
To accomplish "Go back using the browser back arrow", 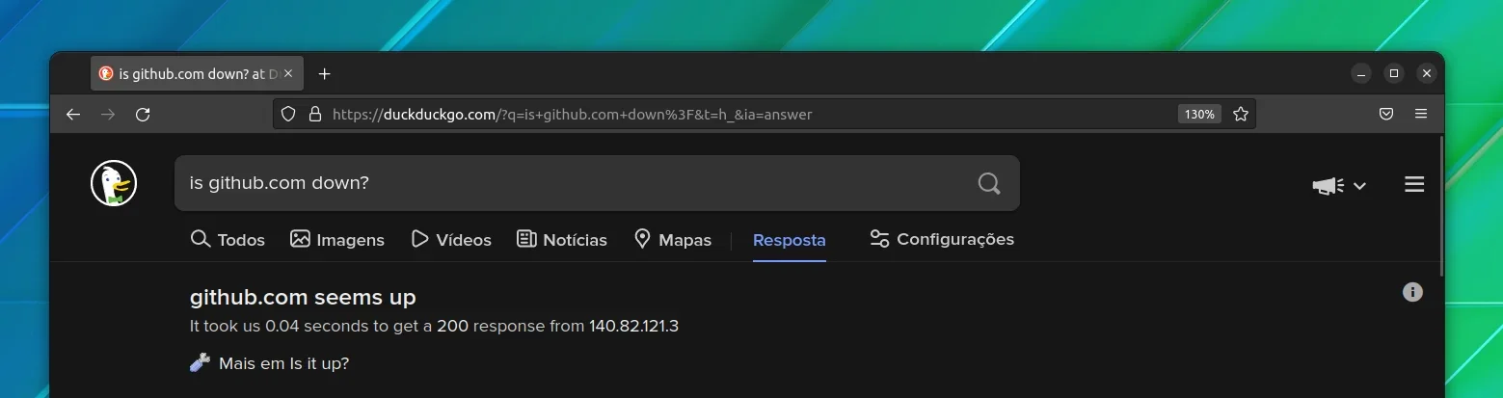I will pyautogui.click(x=73, y=114).
